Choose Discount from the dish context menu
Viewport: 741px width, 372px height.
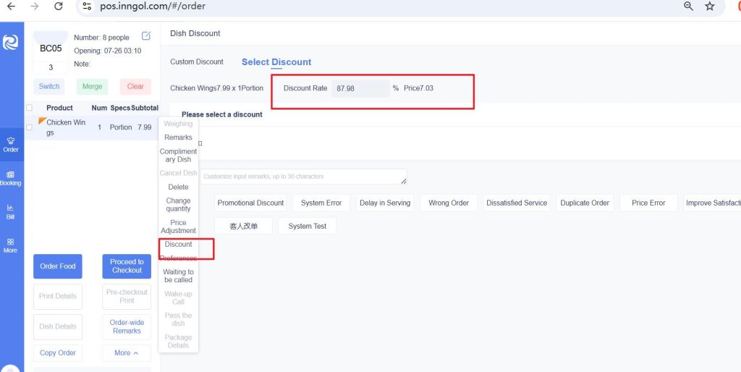178,245
